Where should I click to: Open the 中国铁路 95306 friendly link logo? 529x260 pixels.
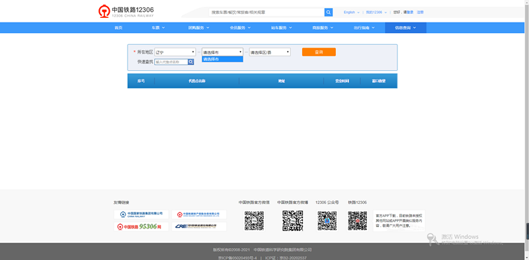click(141, 226)
